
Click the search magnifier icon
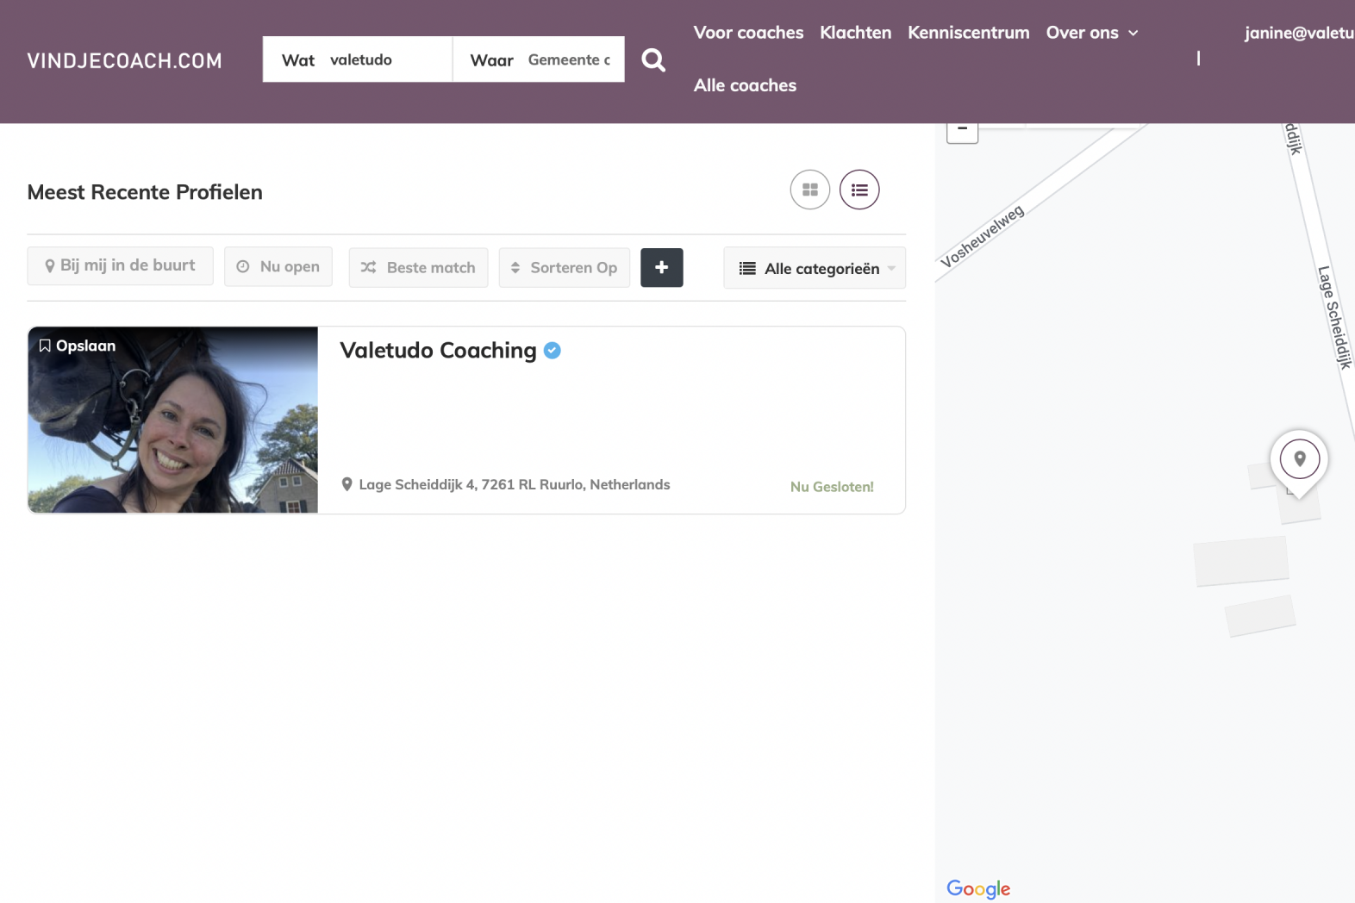[x=653, y=59]
